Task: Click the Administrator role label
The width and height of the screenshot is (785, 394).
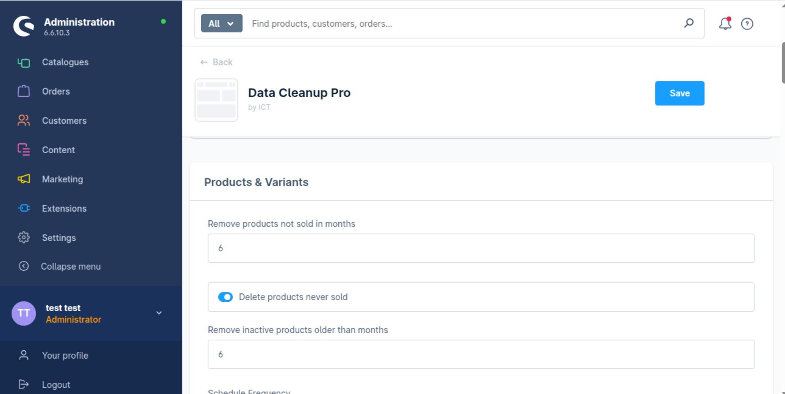Action: pos(73,320)
